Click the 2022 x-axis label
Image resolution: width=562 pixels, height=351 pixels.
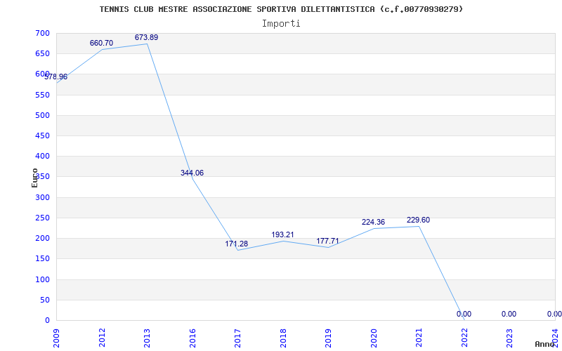pos(464,338)
